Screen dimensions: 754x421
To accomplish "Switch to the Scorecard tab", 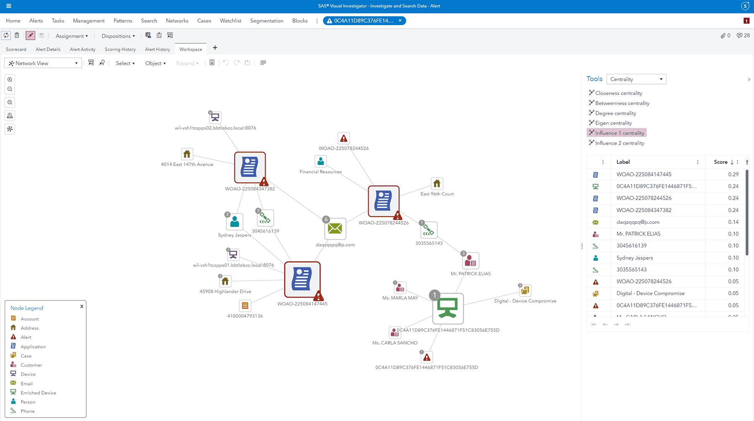I will coord(16,49).
